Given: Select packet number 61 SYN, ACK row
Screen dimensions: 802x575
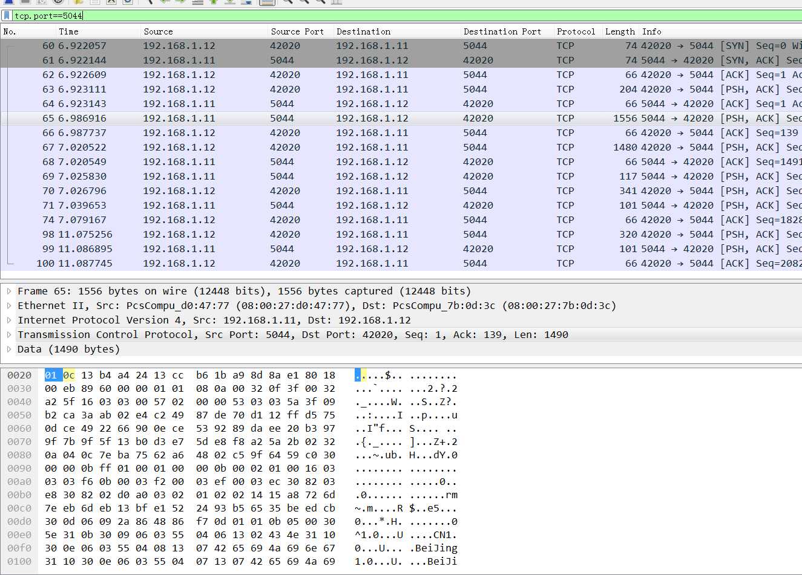Looking at the screenshot, I should point(401,60).
